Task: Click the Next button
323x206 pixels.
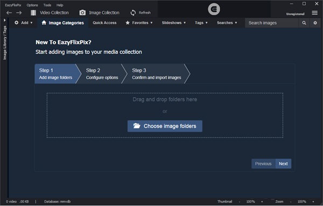Action: pyautogui.click(x=283, y=164)
